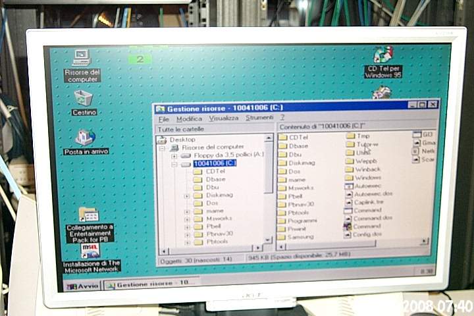Select Tmp folder in contents pane
The height and width of the screenshot is (316, 474).
[x=358, y=136]
